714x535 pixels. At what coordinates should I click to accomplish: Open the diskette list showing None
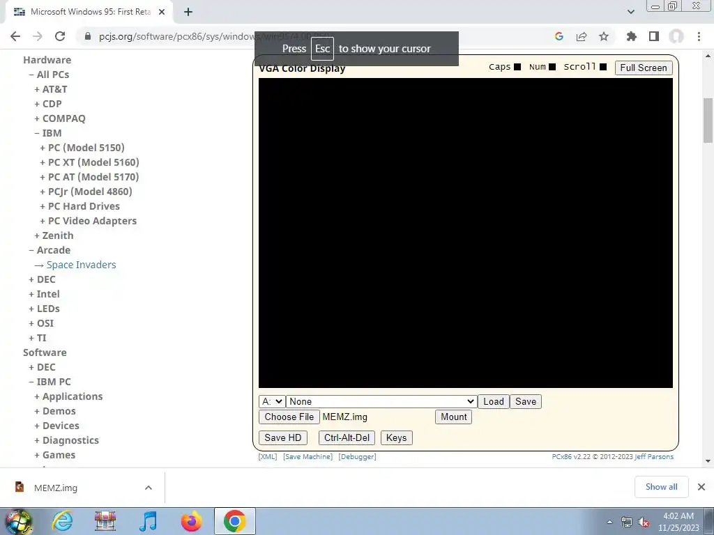pyautogui.click(x=381, y=402)
